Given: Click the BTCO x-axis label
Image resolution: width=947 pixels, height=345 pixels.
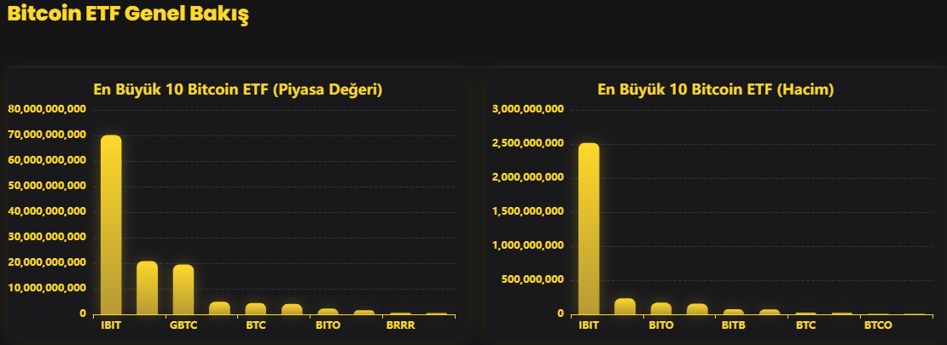Looking at the screenshot, I should coord(878,325).
